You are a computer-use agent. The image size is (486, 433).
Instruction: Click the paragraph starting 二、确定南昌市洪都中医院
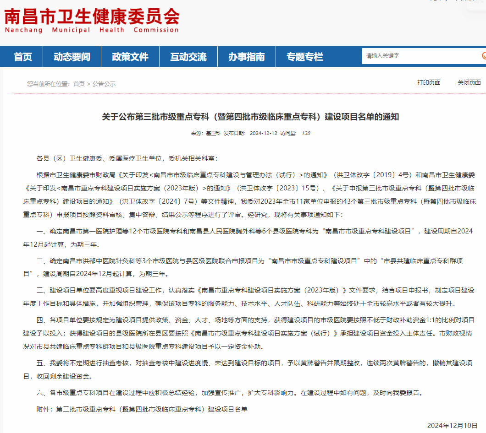[243, 267]
